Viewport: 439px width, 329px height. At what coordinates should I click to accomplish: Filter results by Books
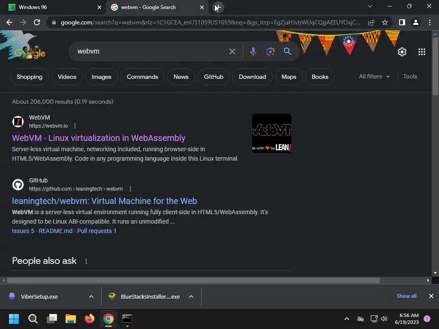[320, 77]
